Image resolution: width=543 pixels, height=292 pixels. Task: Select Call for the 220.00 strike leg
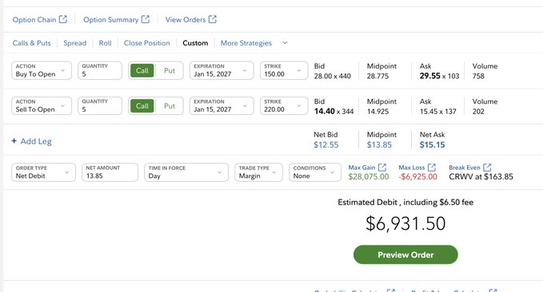coord(142,106)
